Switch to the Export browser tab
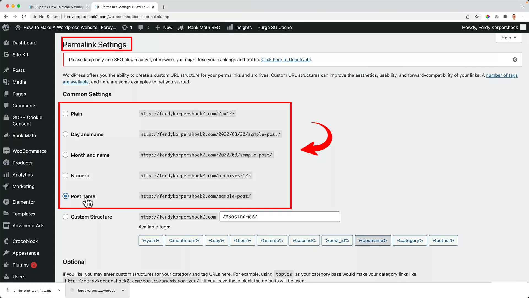529x298 pixels. pos(58,7)
